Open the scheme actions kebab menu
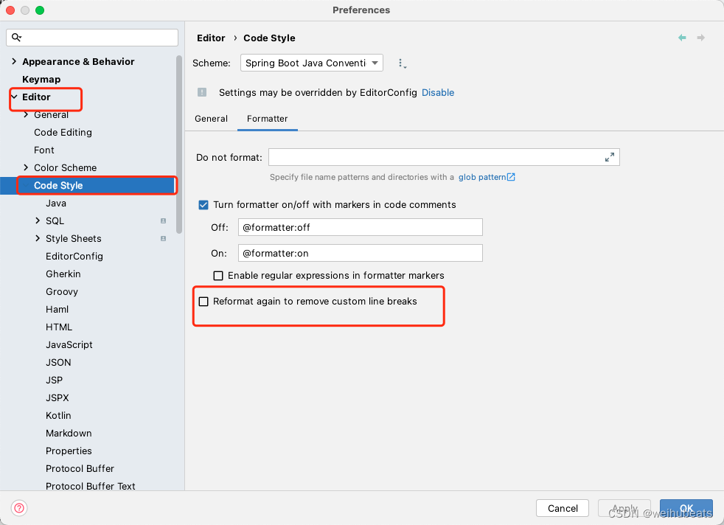Image resolution: width=724 pixels, height=525 pixels. pyautogui.click(x=402, y=63)
